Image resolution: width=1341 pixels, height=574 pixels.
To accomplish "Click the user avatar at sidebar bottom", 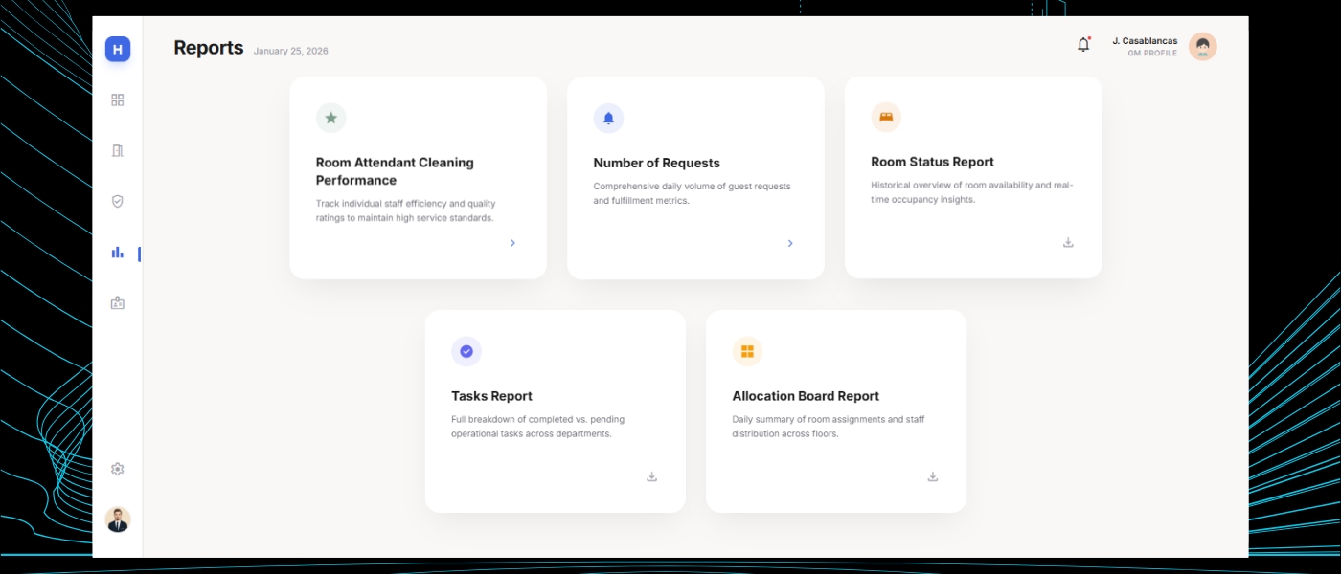I will [118, 519].
